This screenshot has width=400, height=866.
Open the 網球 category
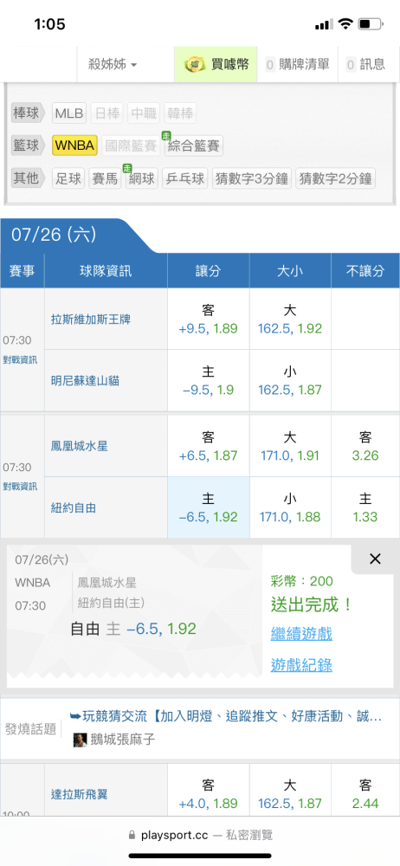click(141, 178)
